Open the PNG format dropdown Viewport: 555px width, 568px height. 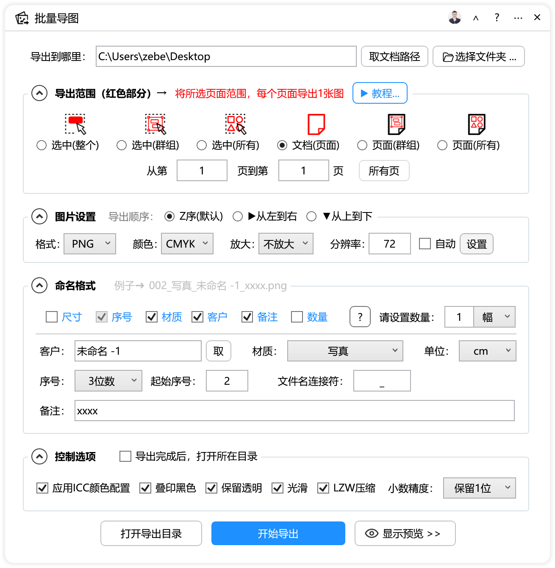[x=90, y=243]
